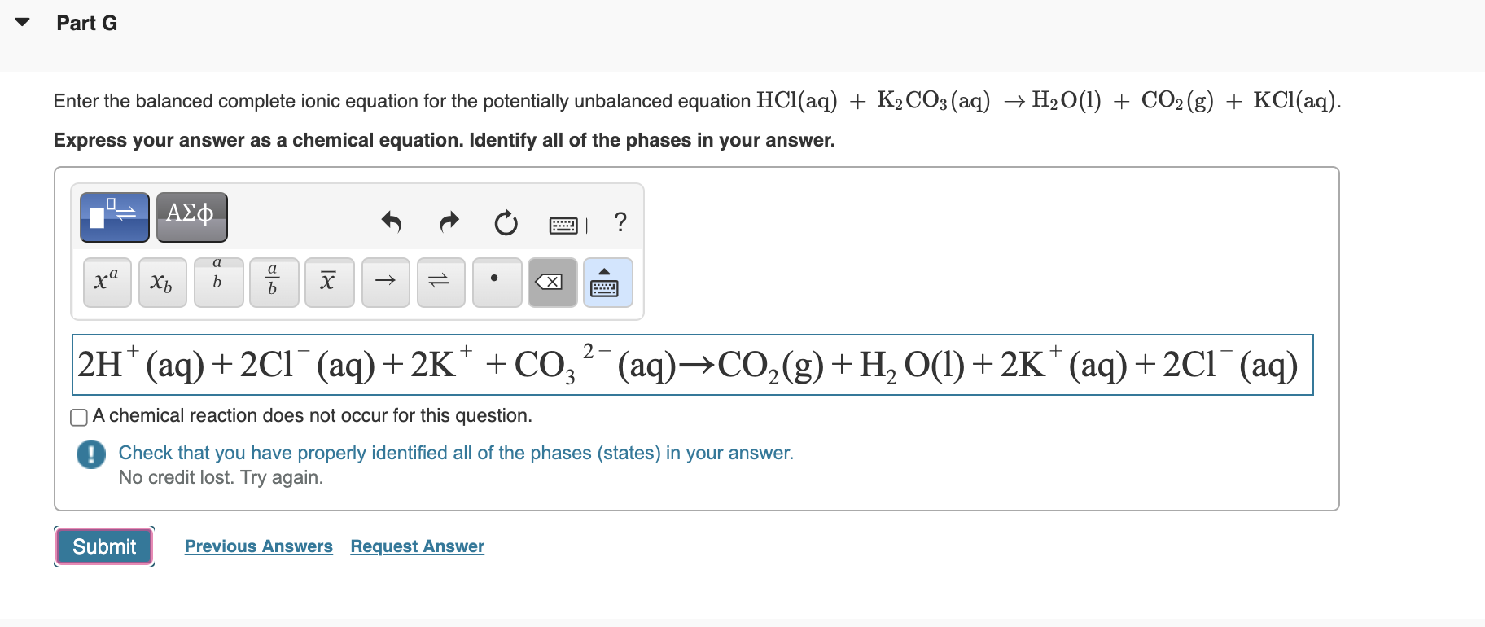This screenshot has height=627, width=1485.
Task: Redo an equation edit
Action: [x=449, y=222]
